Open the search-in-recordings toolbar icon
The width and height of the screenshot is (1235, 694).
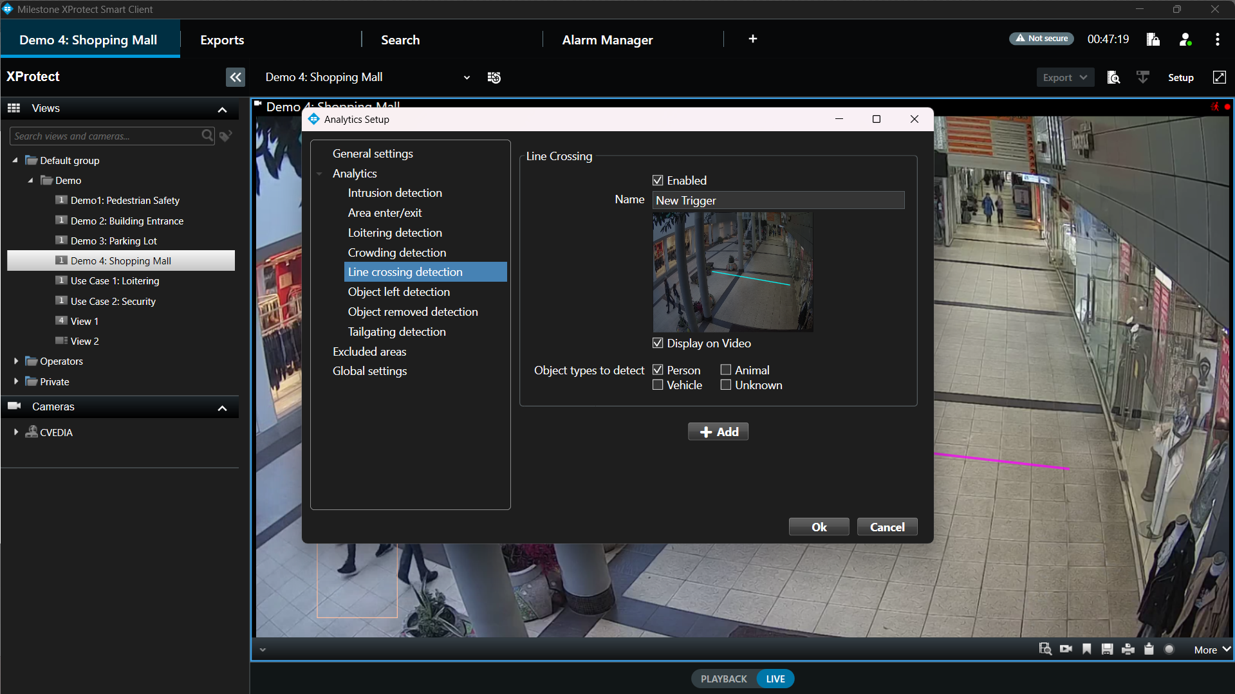point(1113,77)
